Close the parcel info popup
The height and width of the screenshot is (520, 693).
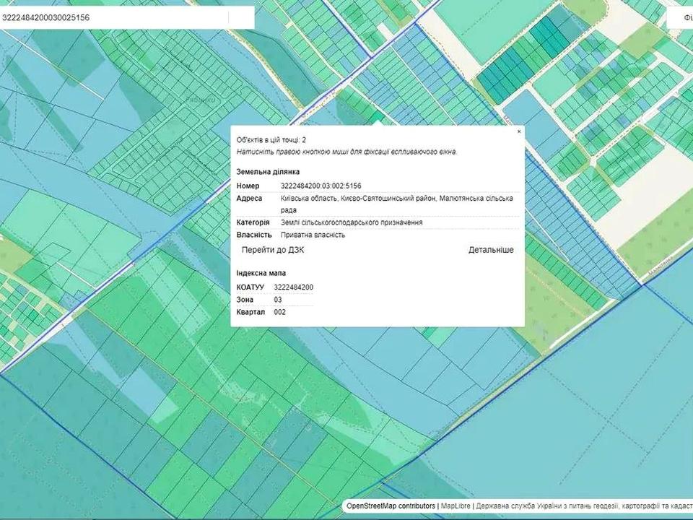coord(518,132)
